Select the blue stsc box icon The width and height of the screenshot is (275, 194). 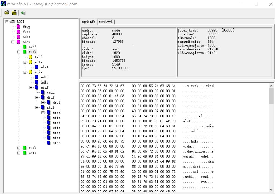[x=49, y=133]
